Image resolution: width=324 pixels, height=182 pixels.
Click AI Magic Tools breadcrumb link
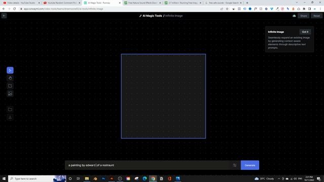152,16
